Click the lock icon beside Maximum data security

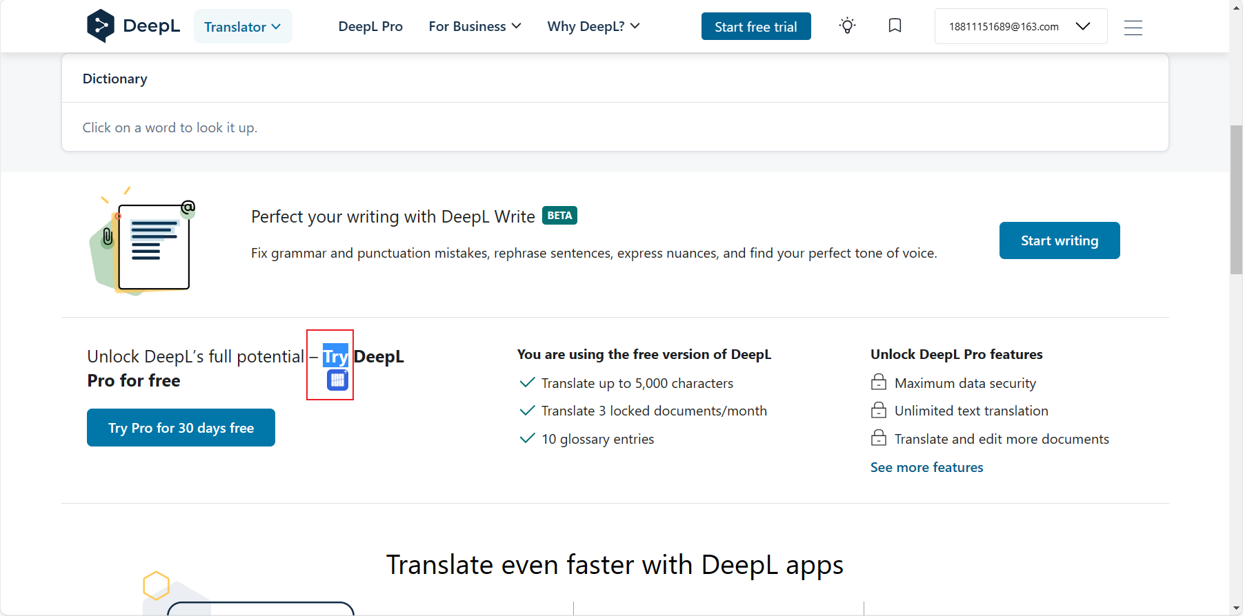coord(878,382)
